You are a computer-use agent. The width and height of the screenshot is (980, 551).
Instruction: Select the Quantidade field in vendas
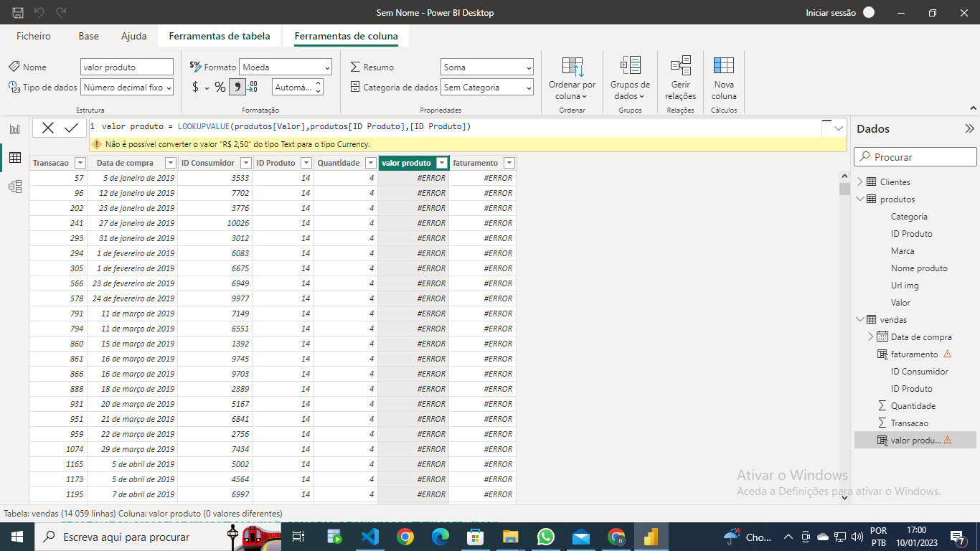pos(913,406)
